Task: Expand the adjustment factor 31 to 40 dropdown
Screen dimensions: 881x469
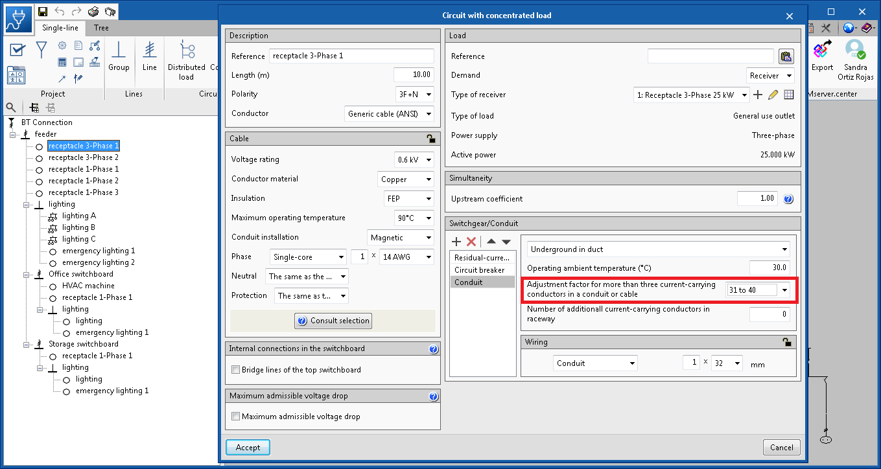Action: click(784, 290)
